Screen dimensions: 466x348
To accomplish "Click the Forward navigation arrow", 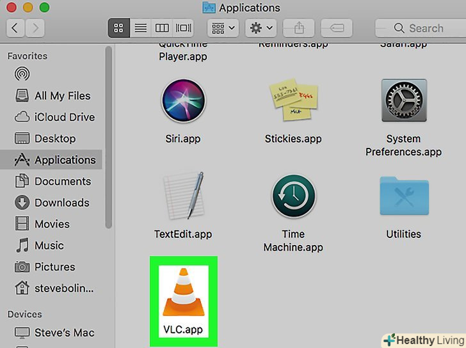I will [35, 28].
